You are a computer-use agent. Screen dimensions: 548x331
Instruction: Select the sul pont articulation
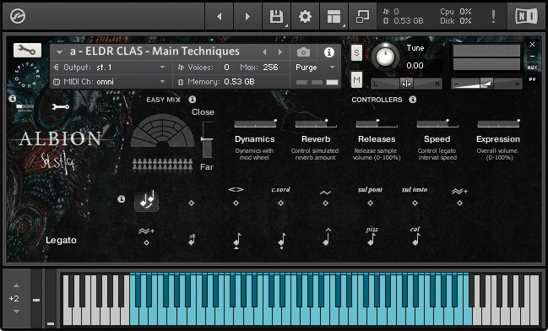click(x=370, y=196)
